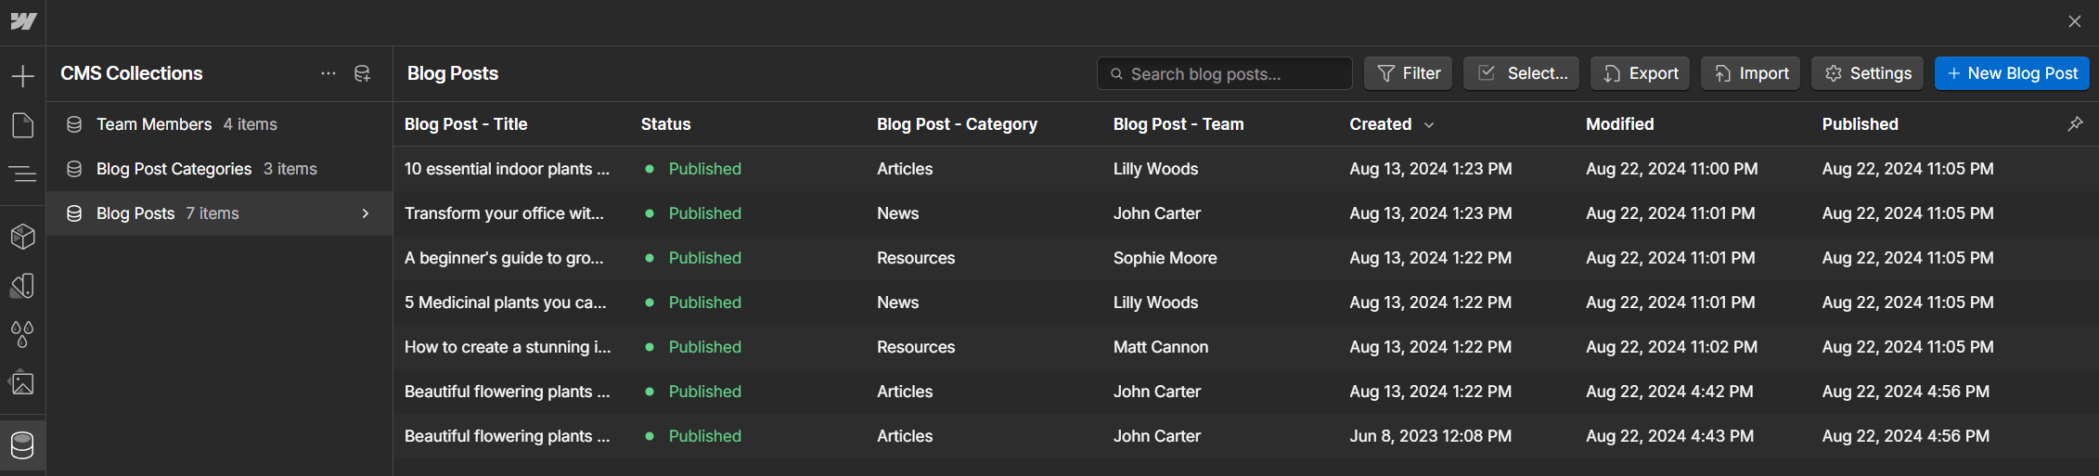Click Published status of 10 essential indoor plants

[x=704, y=169]
